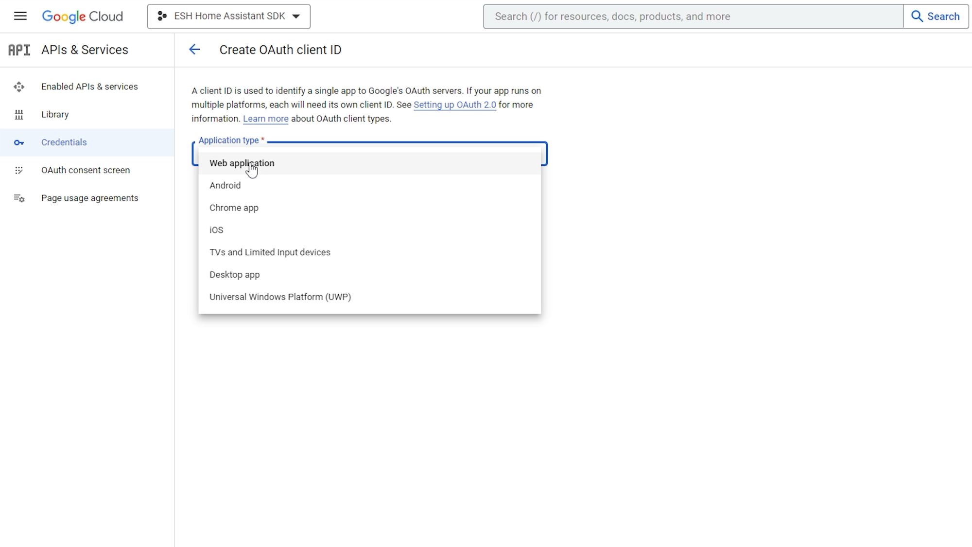
Task: Select TVs and Limited Input devices option
Action: [270, 252]
